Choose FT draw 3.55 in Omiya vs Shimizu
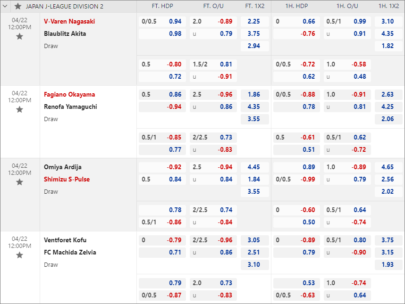Screen dimensions: 405x304 point(255,191)
